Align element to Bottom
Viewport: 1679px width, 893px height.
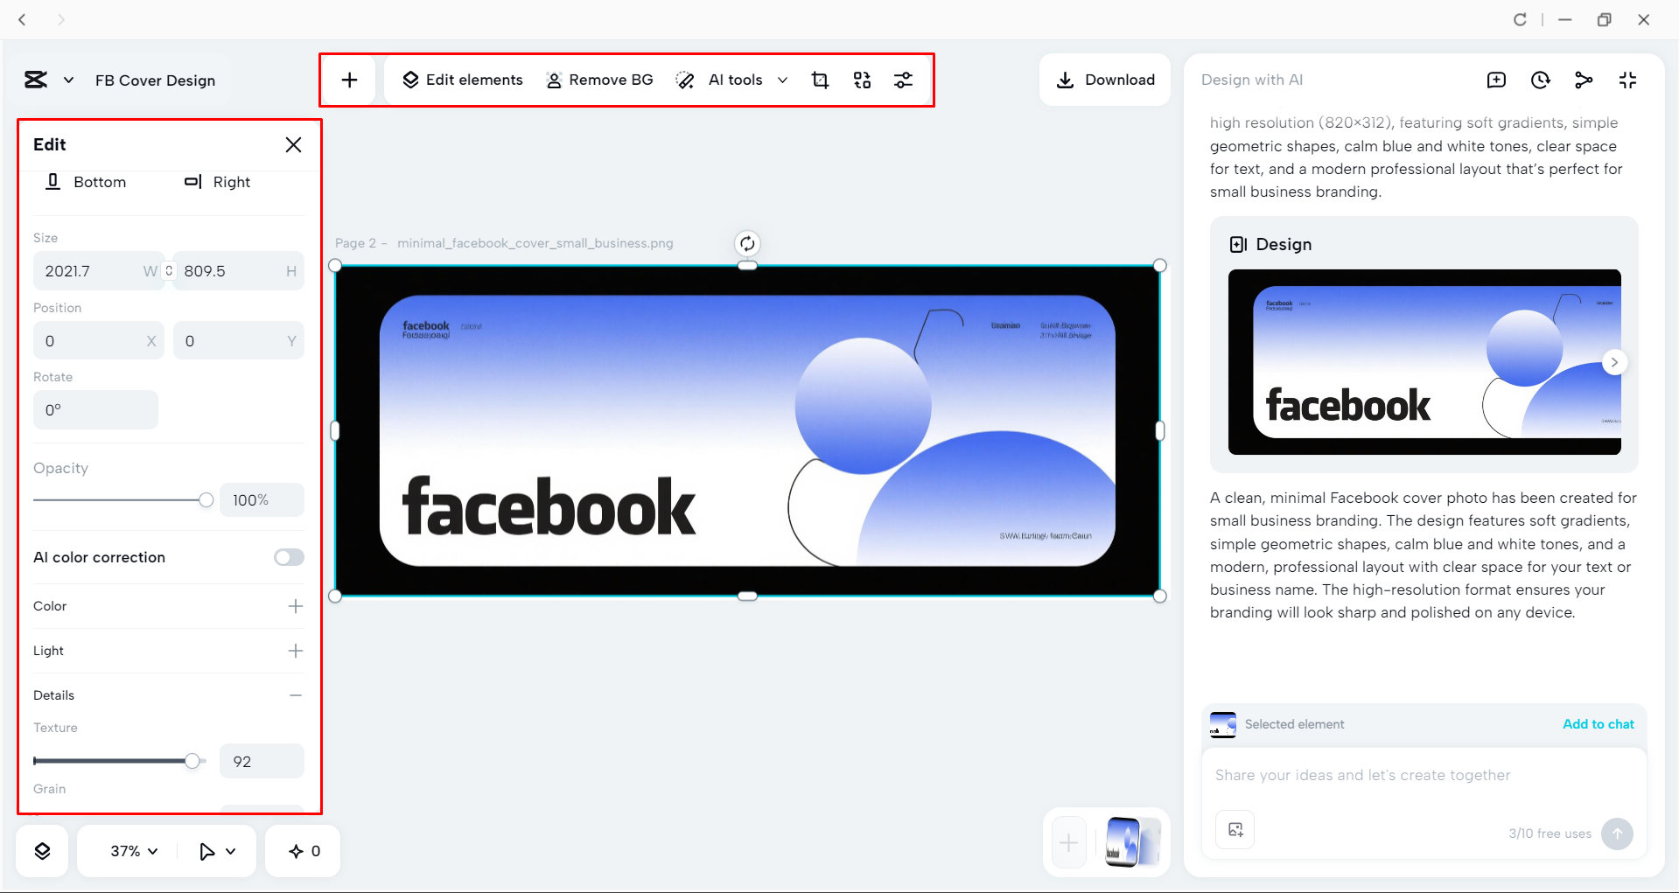[85, 181]
